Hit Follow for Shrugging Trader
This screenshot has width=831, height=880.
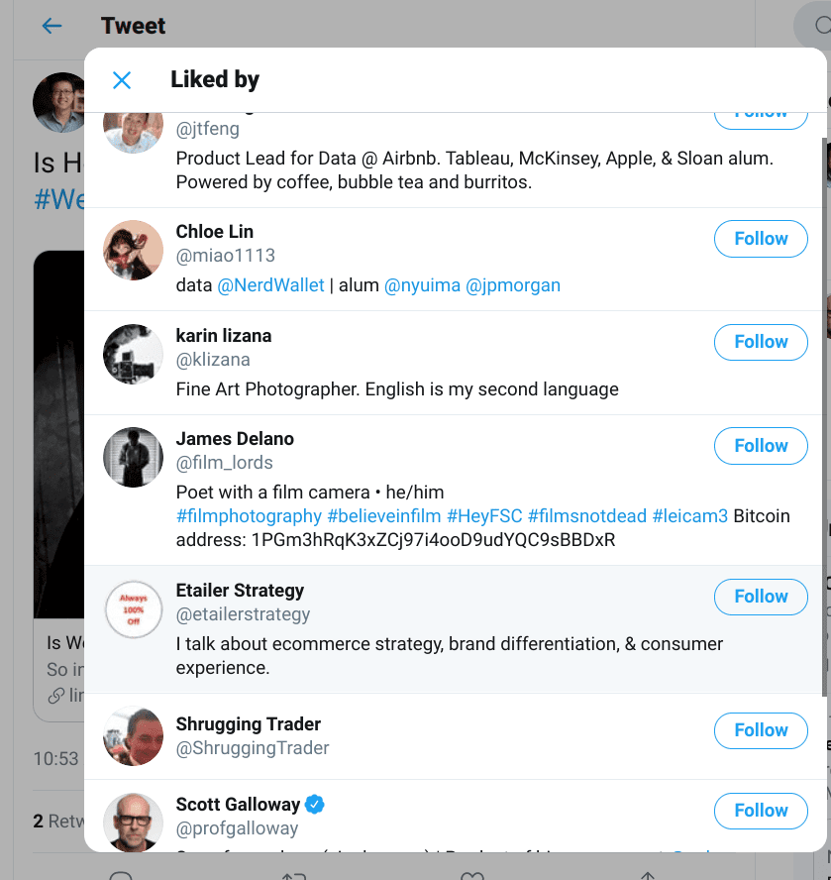[760, 730]
